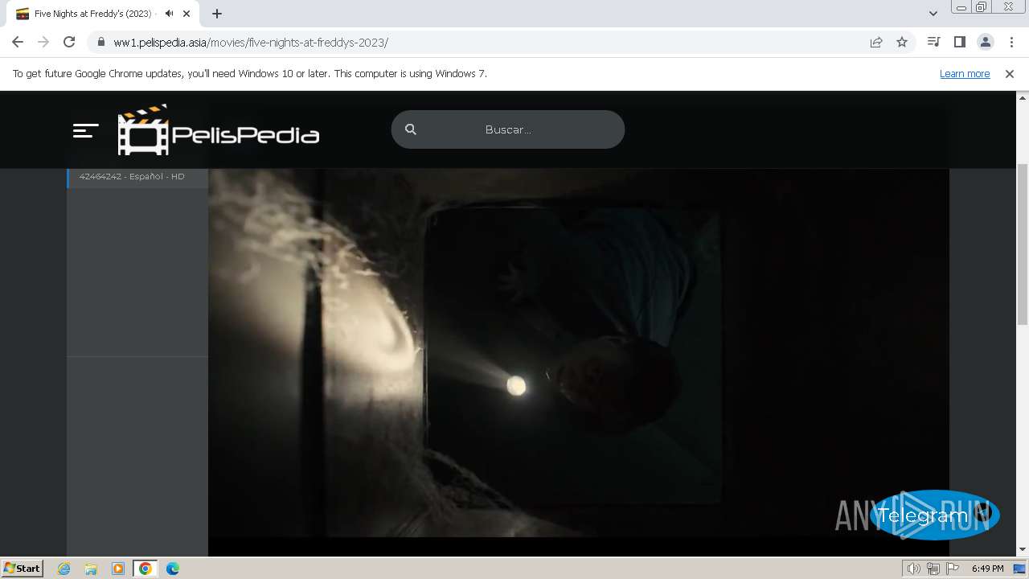This screenshot has width=1029, height=579.
Task: Click Show desktop button
Action: pyautogui.click(x=1020, y=569)
